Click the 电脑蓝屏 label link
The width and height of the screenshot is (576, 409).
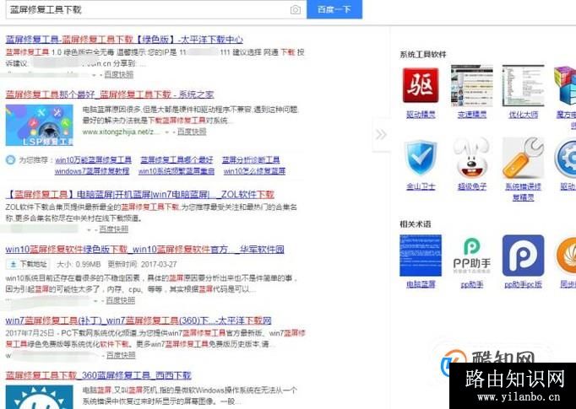[421, 284]
